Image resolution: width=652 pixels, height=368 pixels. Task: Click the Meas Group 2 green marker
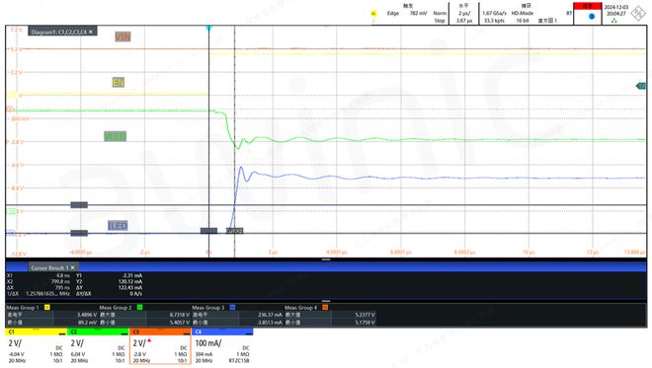coord(139,308)
